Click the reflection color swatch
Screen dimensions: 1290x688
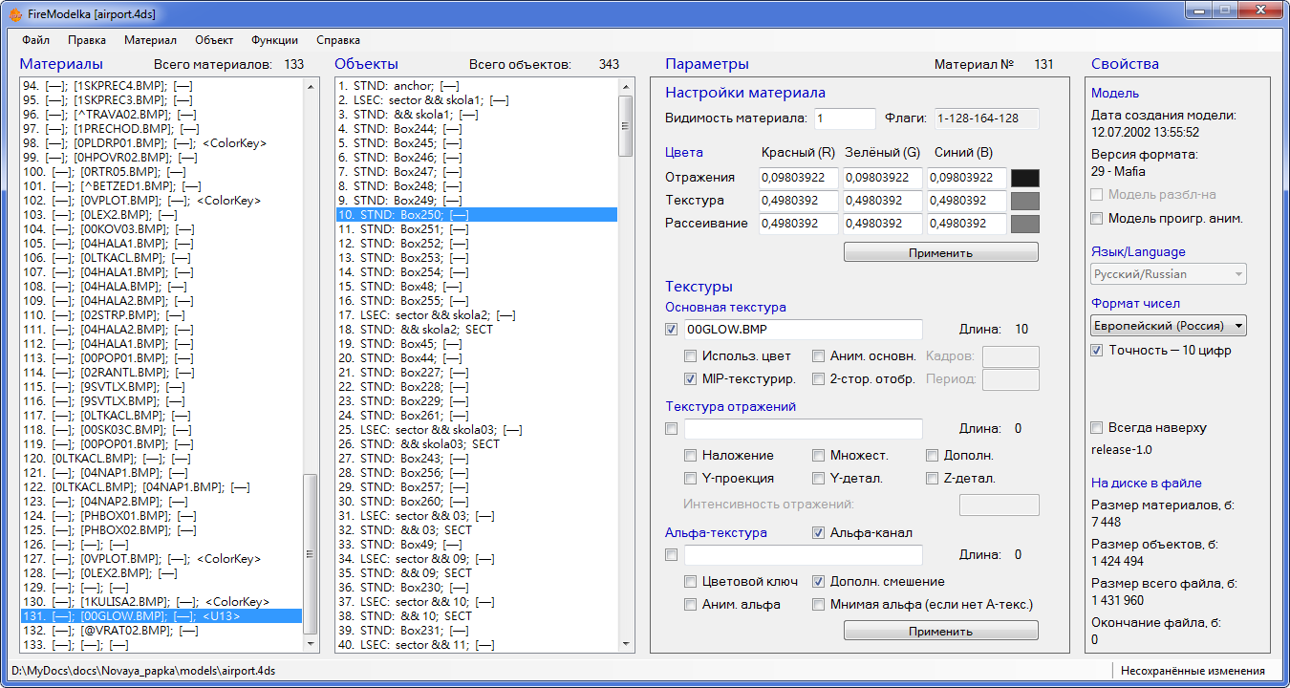[x=1024, y=178]
